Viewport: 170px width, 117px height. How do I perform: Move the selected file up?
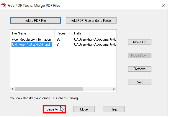click(x=140, y=42)
